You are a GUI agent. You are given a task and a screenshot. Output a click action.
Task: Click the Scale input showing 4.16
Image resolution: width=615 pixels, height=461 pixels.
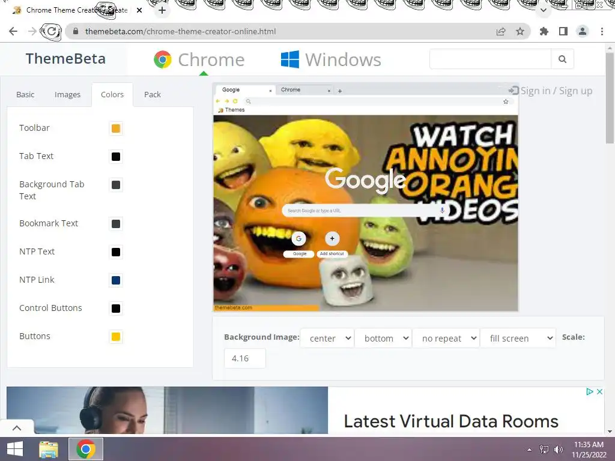click(245, 358)
